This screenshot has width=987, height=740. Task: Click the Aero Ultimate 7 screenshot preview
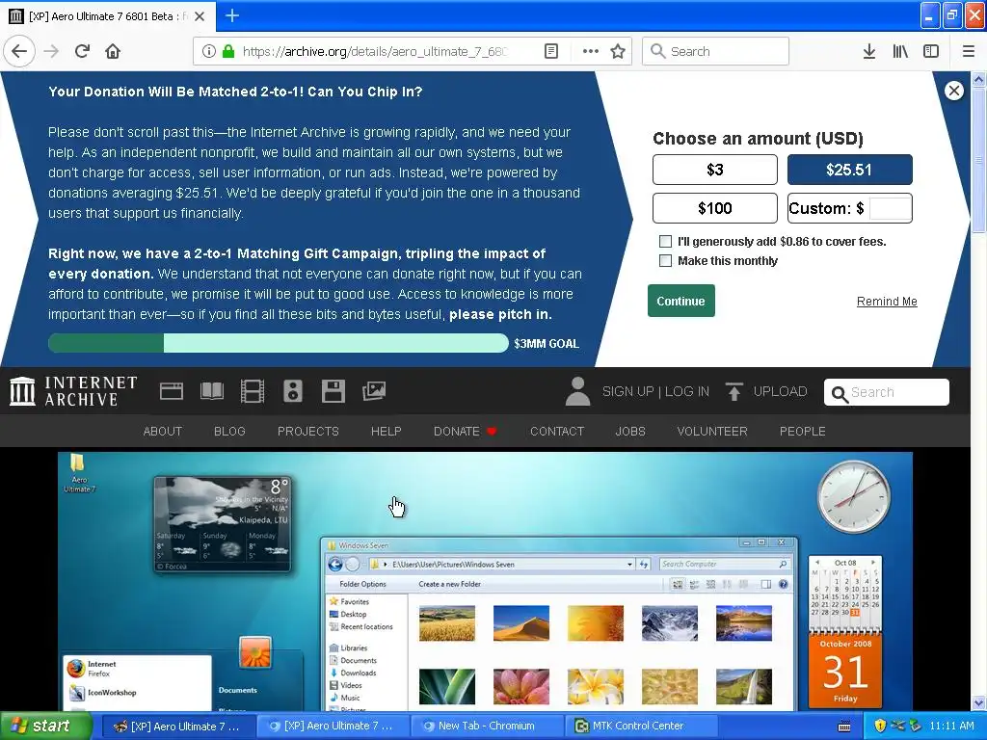(x=485, y=581)
